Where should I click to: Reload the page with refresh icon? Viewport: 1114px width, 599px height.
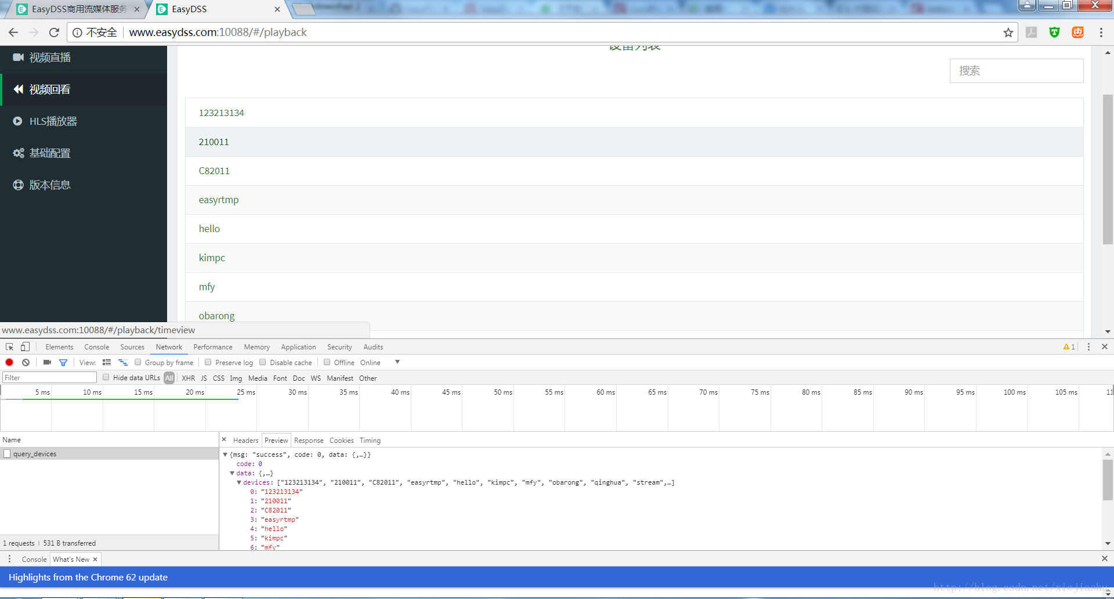click(x=54, y=33)
